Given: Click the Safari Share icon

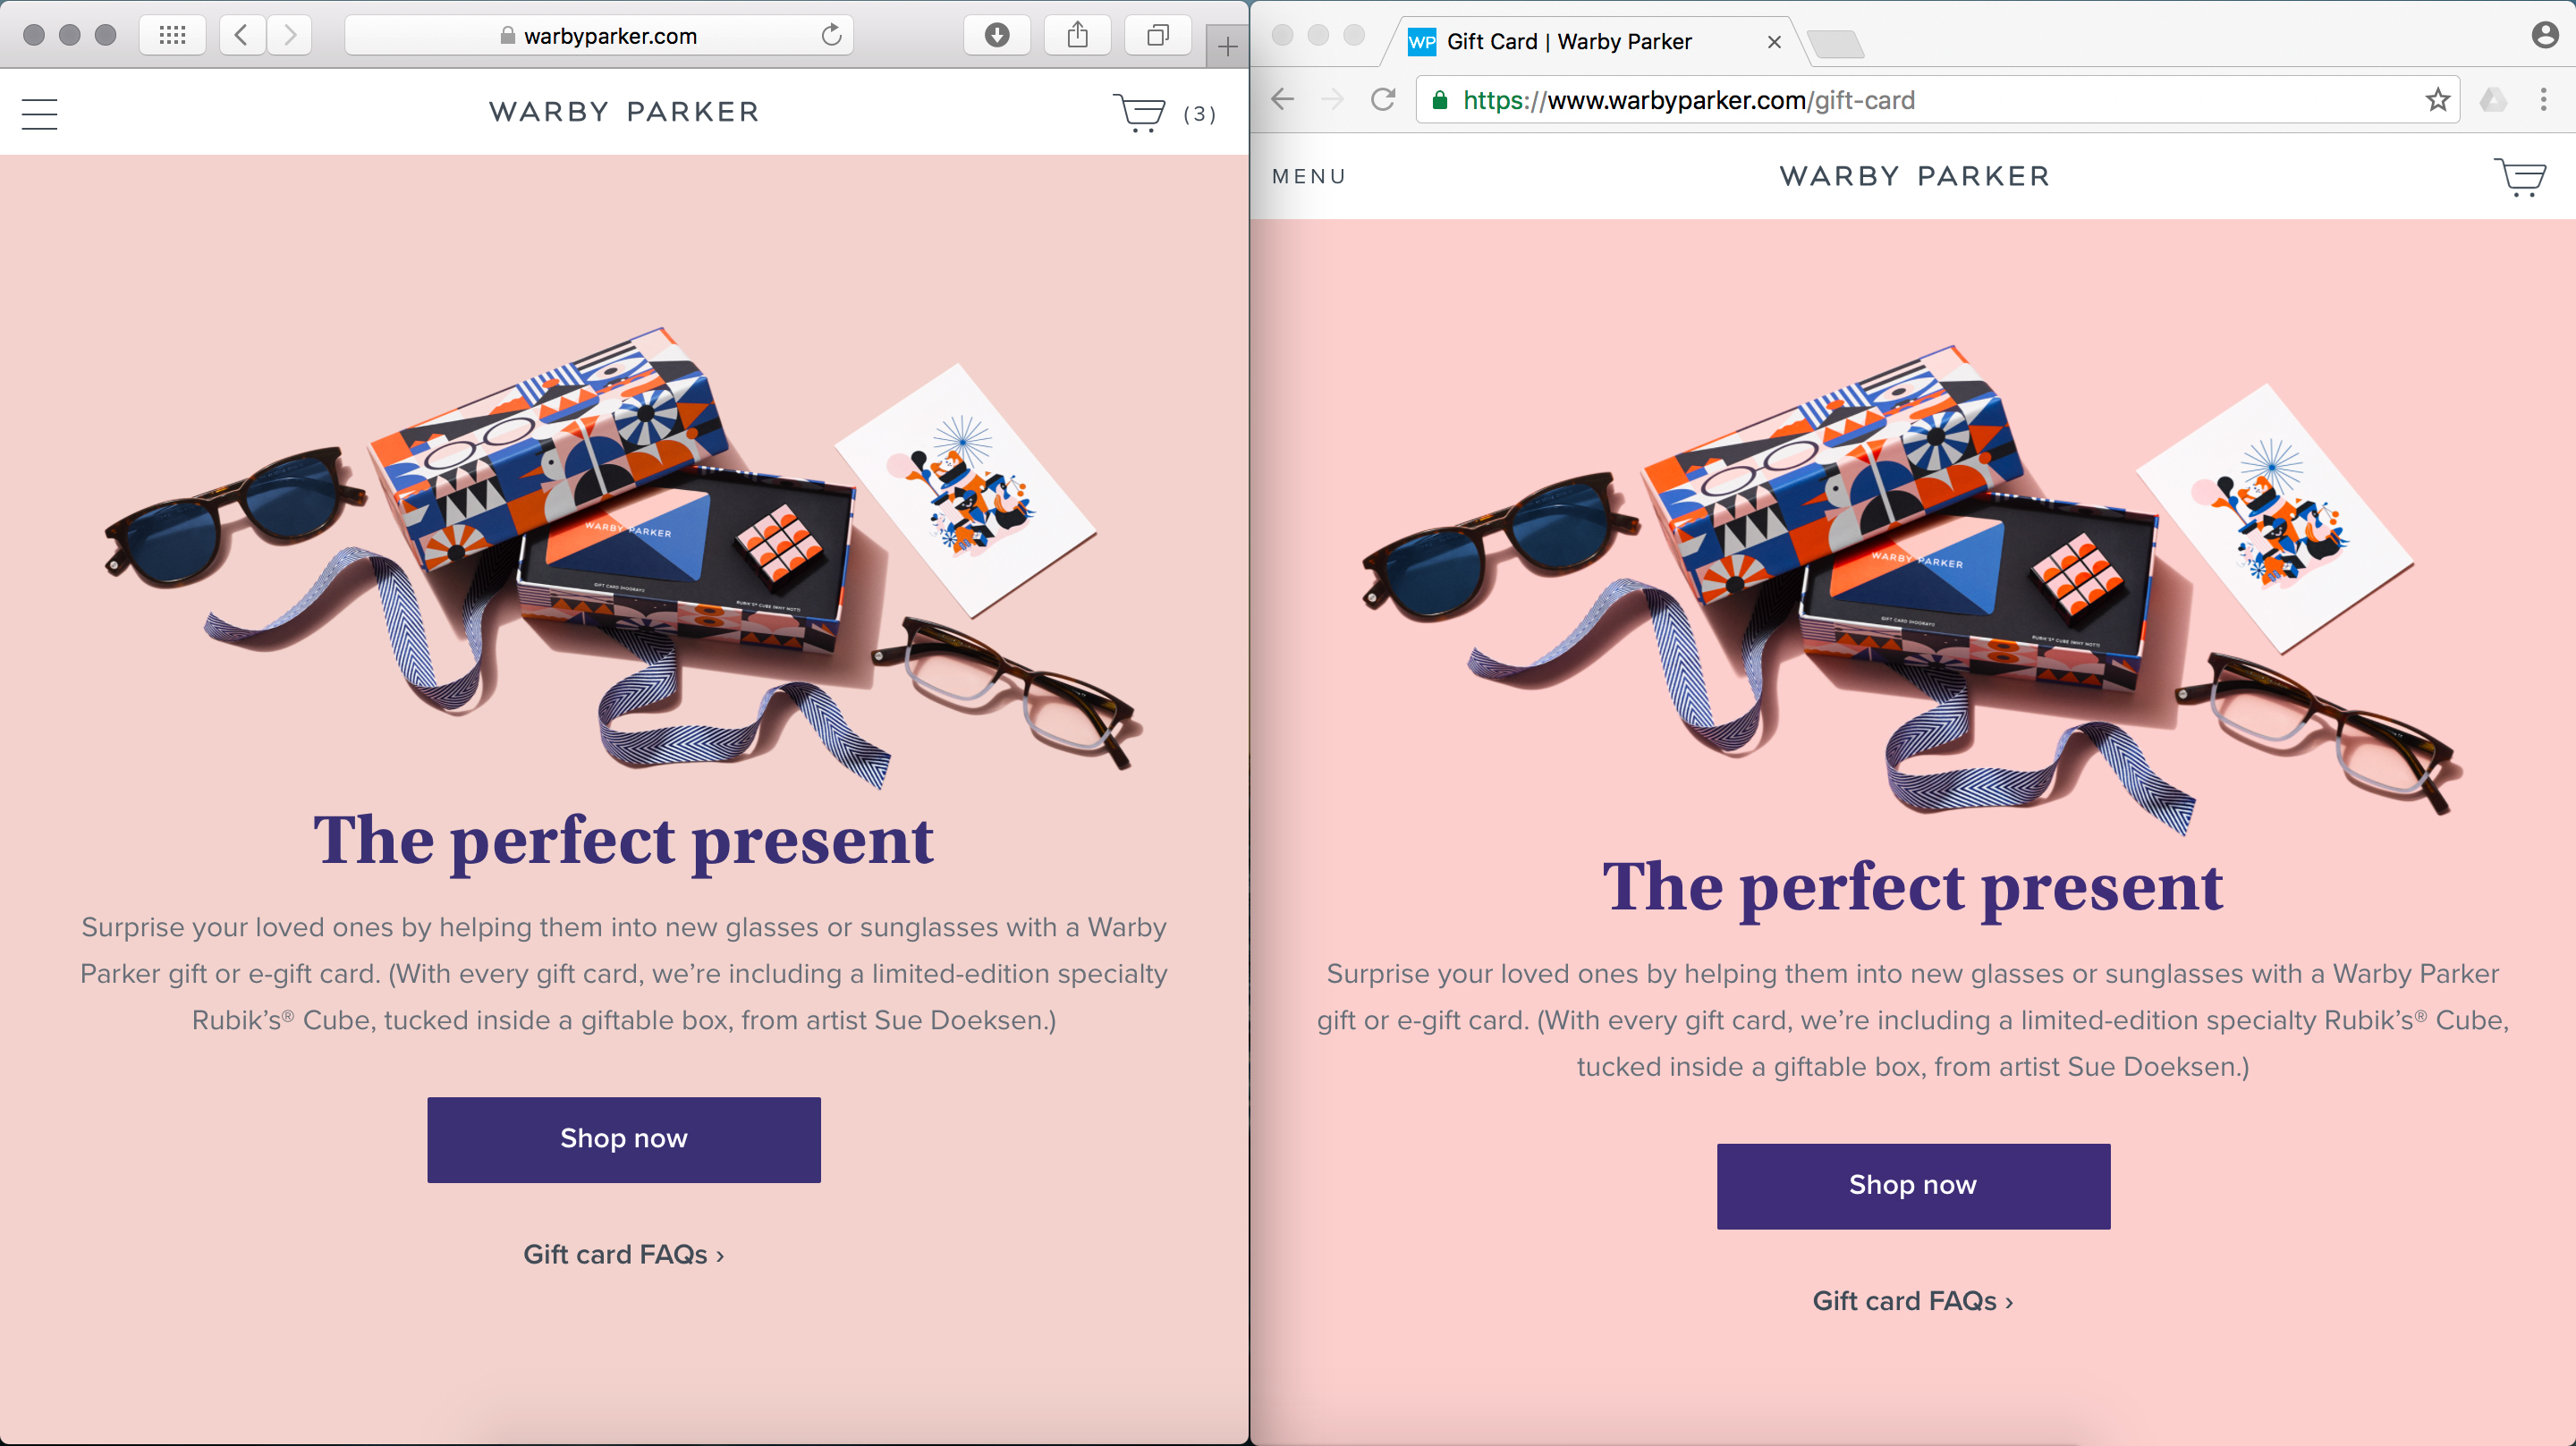Looking at the screenshot, I should click(1077, 36).
